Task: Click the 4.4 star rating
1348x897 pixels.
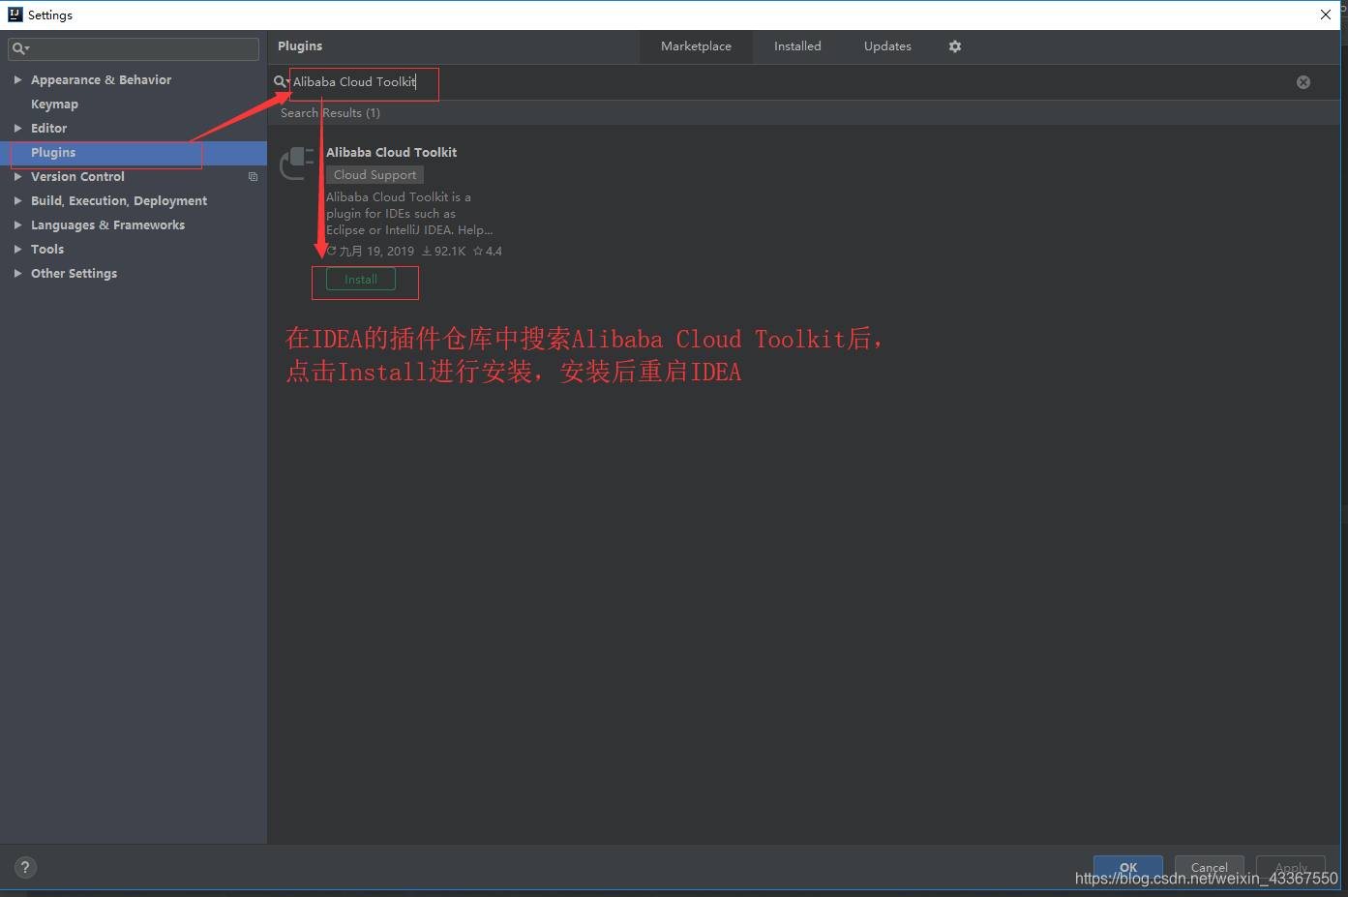Action: point(488,252)
